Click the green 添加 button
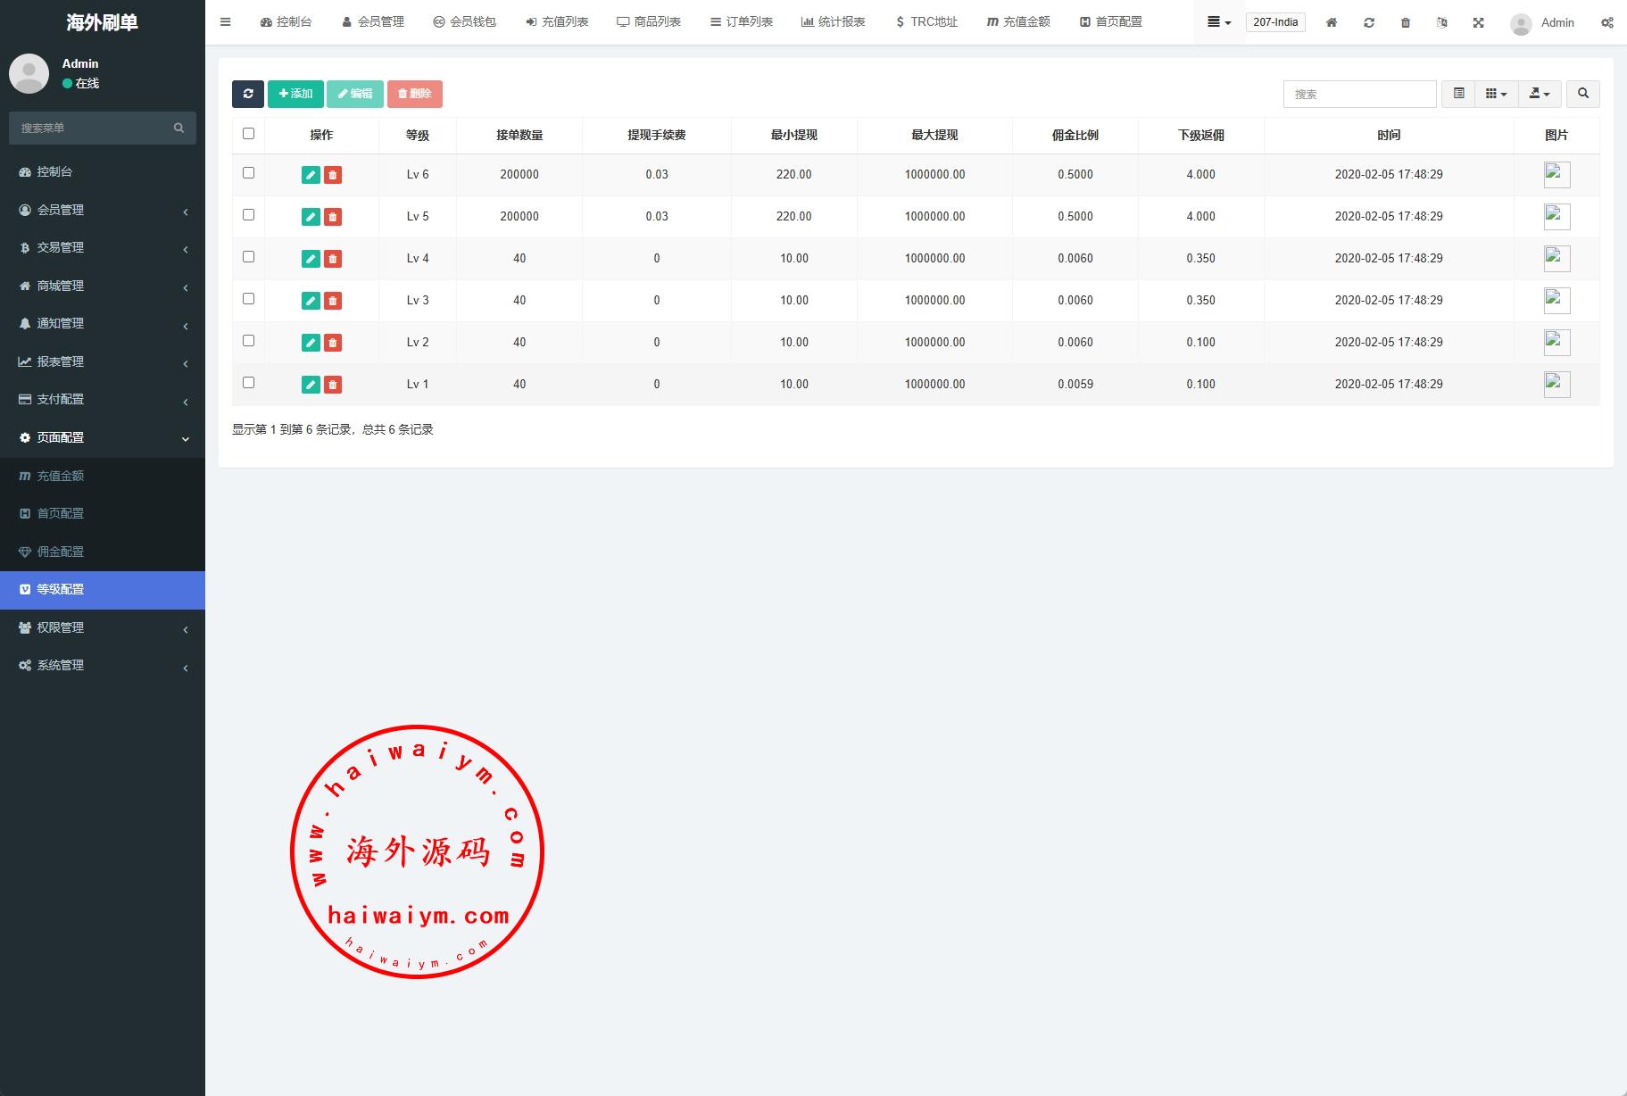The image size is (1627, 1096). click(x=295, y=94)
